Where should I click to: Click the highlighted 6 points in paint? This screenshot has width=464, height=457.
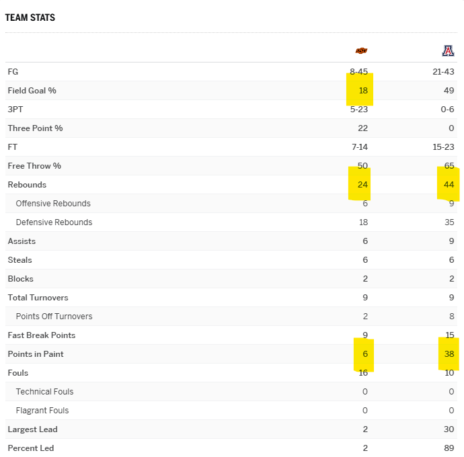tap(365, 354)
